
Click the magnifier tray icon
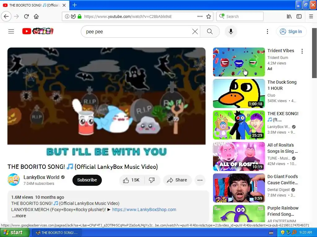pyautogui.click(x=294, y=233)
